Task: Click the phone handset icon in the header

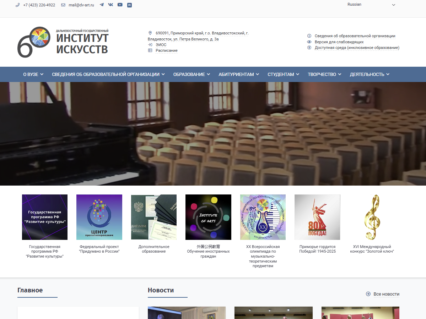Action: coord(17,5)
